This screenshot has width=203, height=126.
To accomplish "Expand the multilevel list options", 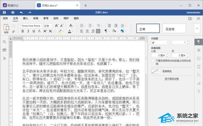I will coord(101,26).
